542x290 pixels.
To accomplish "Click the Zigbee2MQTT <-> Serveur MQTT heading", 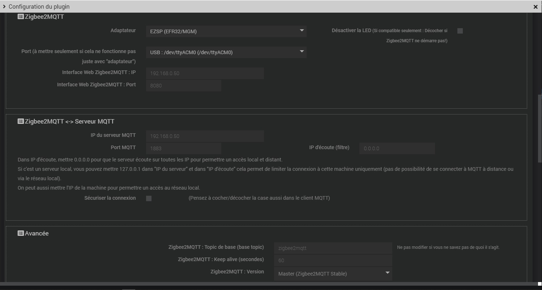I will 69,121.
